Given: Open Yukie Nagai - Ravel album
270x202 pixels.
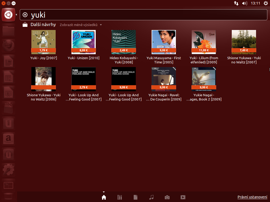Looking at the screenshot, I should point(164,84).
